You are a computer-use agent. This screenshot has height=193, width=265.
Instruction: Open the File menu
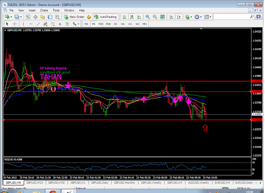[x=11, y=10]
